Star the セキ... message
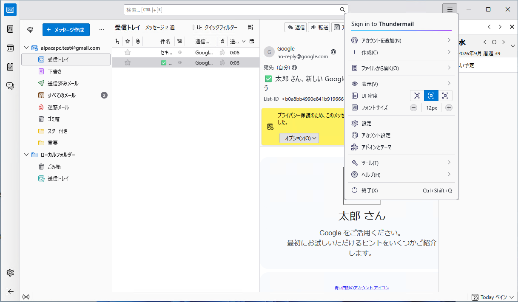This screenshot has width=518, height=302. coord(127,53)
